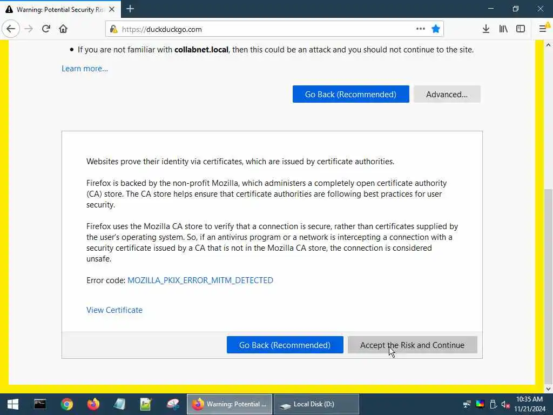Click upper Go Back (Recommended) button
The height and width of the screenshot is (415, 553).
[x=350, y=94]
